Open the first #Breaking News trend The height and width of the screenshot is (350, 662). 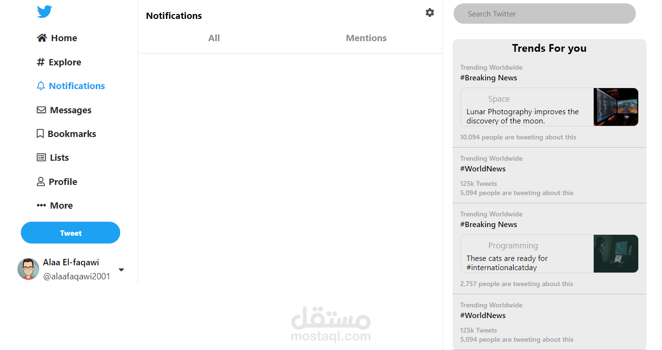coord(489,78)
